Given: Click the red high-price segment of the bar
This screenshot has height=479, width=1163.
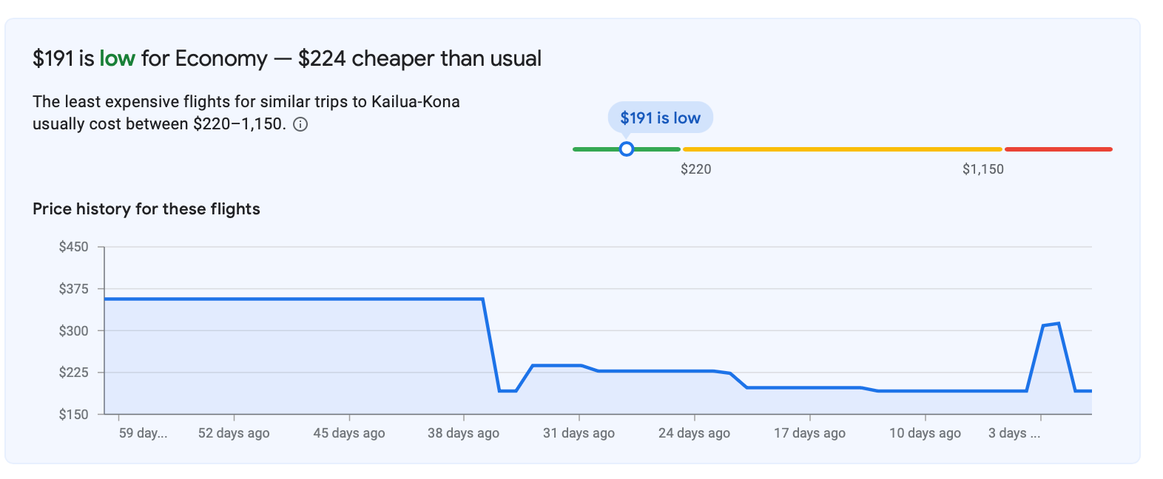Looking at the screenshot, I should [1058, 149].
